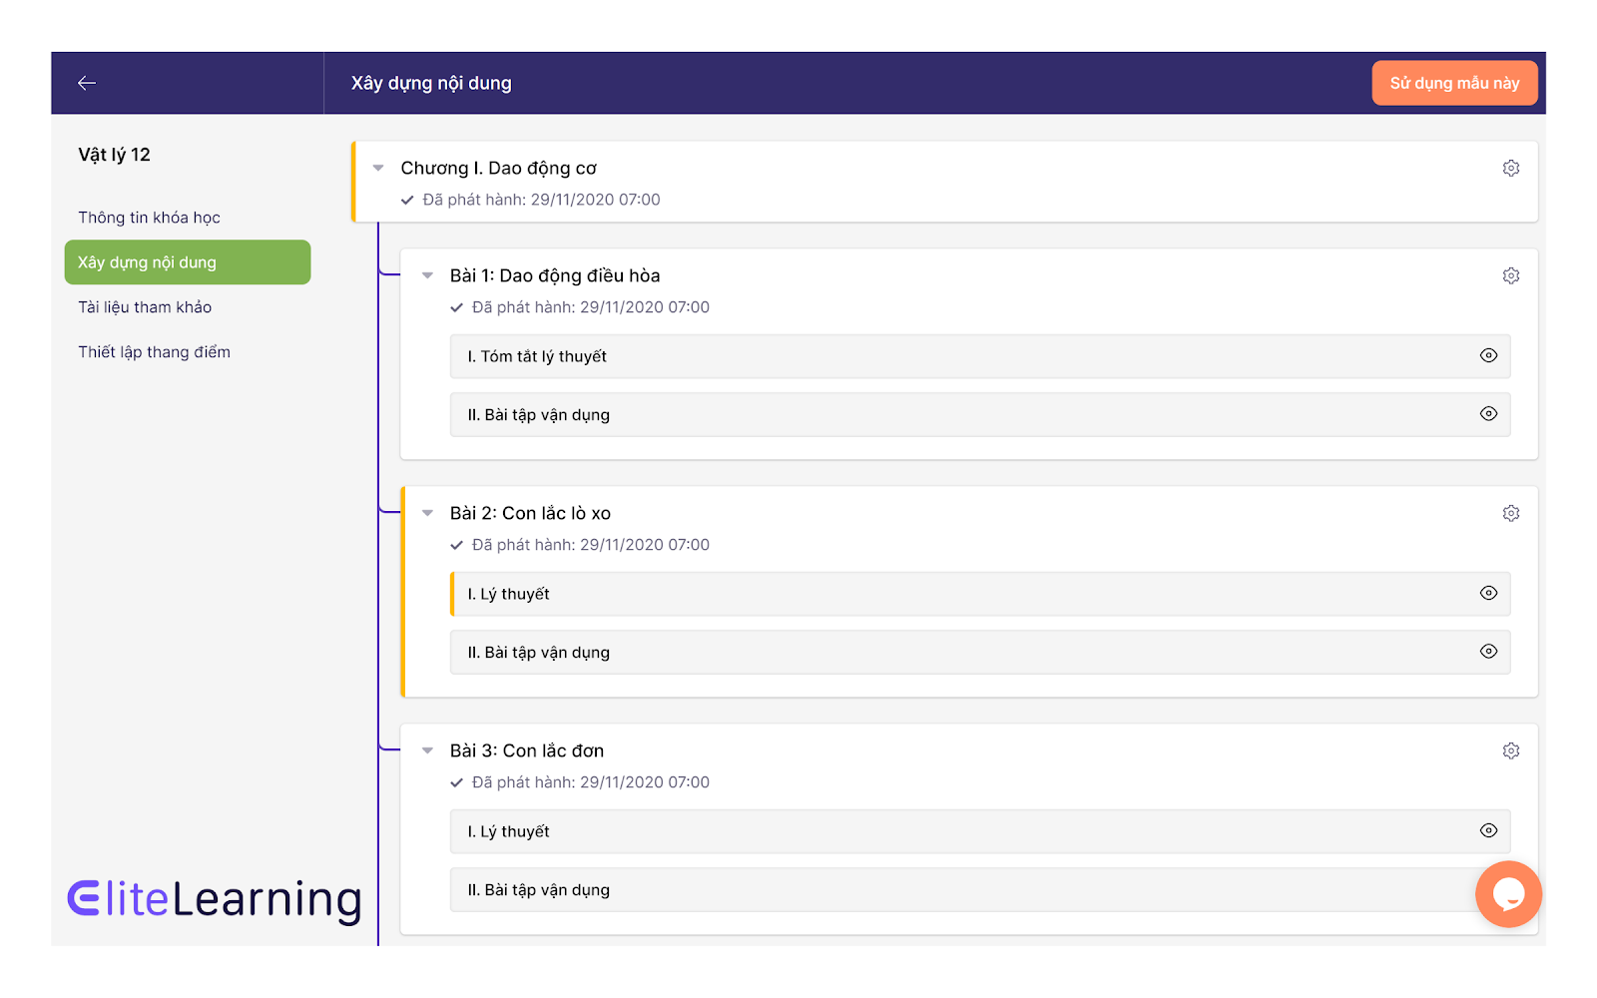Toggle eye icon on Bài 2 Bài tập vận dụng
This screenshot has height=998, width=1597.
point(1488,651)
